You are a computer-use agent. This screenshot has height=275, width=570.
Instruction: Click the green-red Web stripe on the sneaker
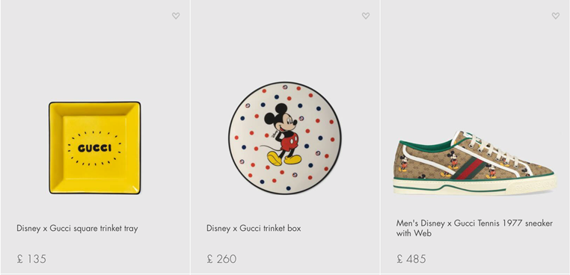point(469,168)
